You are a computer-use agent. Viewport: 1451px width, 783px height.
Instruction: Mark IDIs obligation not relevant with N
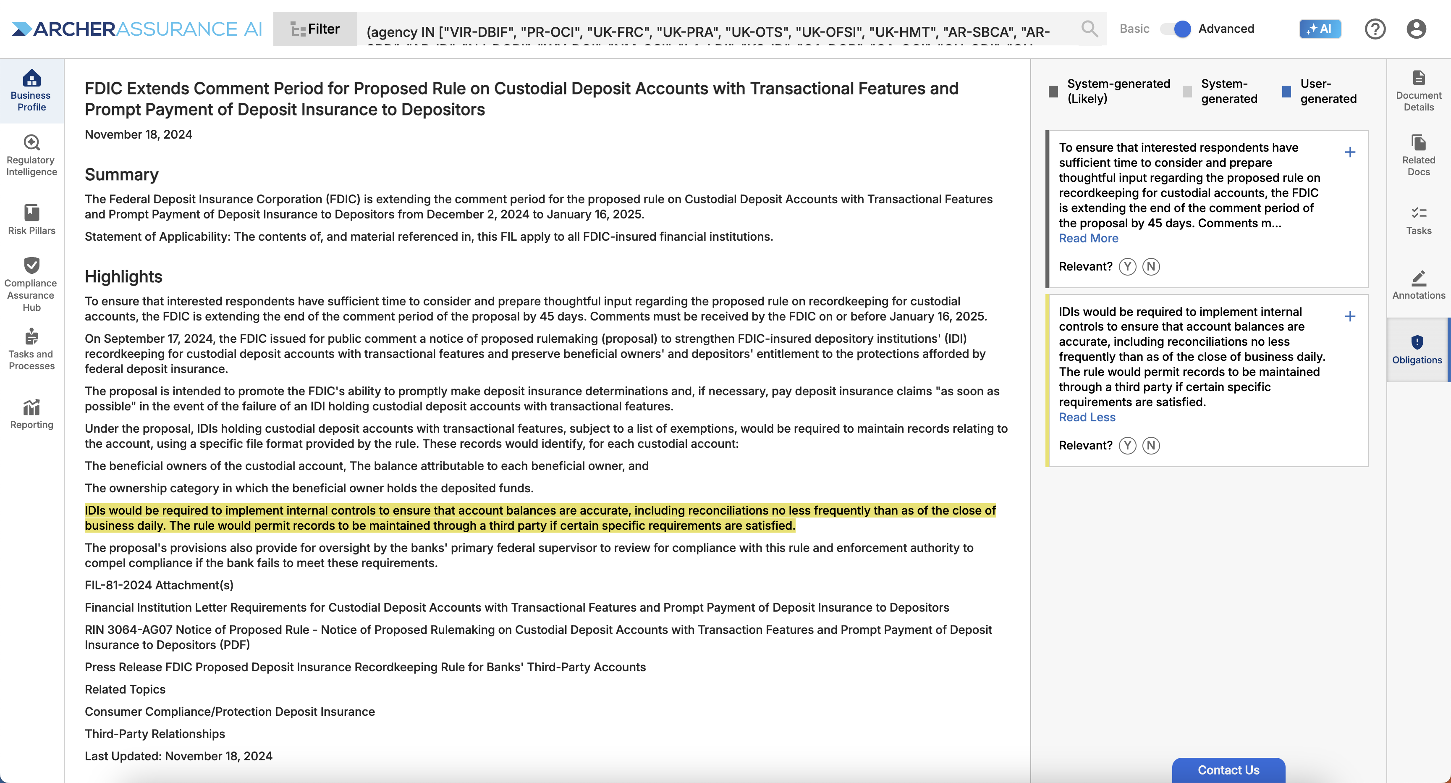tap(1151, 446)
